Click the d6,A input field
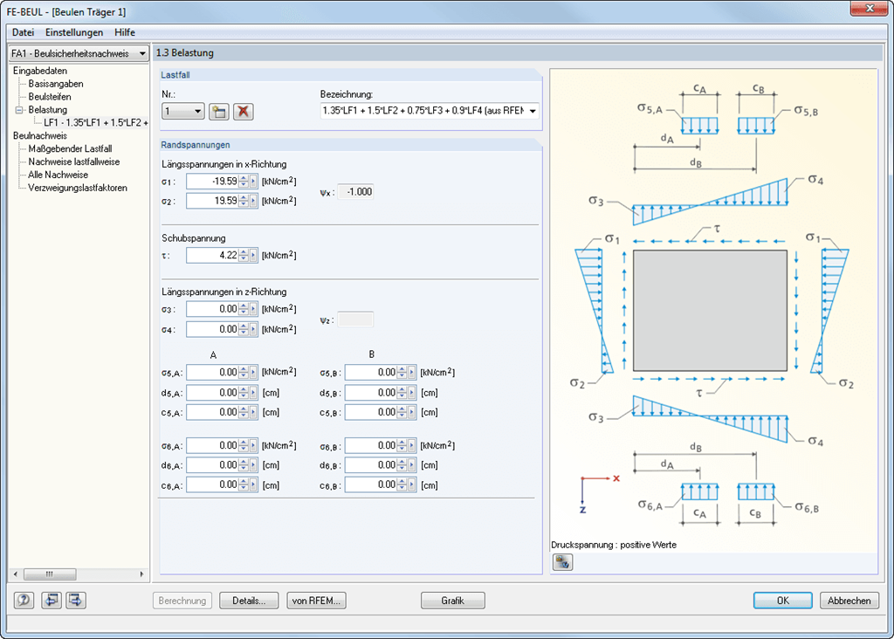Image resolution: width=894 pixels, height=639 pixels. (x=212, y=465)
